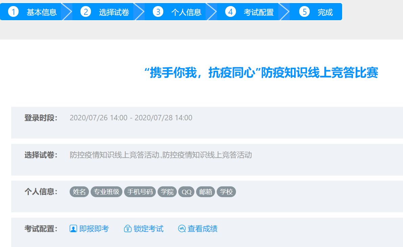This screenshot has width=403, height=247.
Task: Select the 学院 tag
Action: click(167, 192)
